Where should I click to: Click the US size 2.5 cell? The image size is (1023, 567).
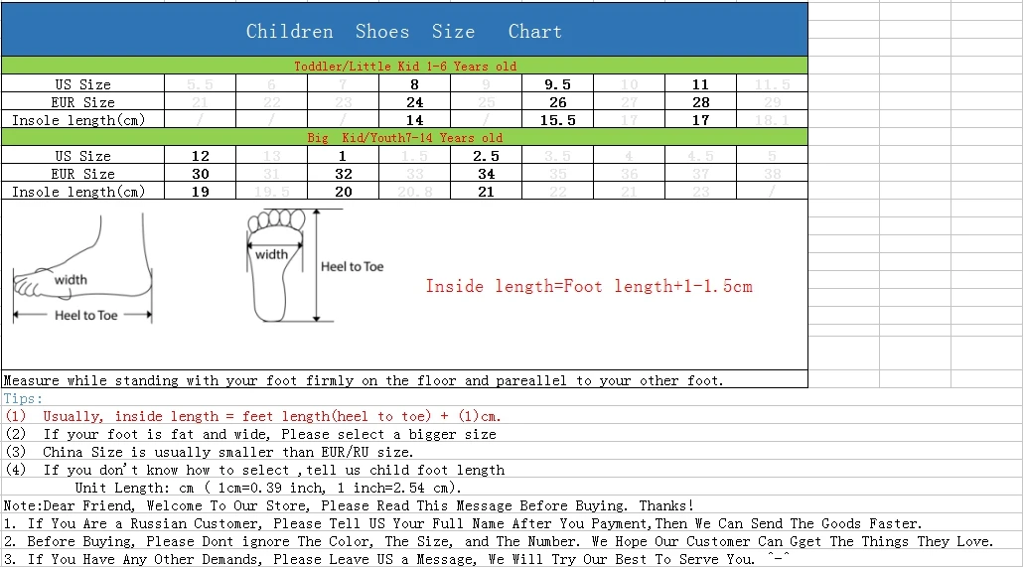[x=486, y=156]
